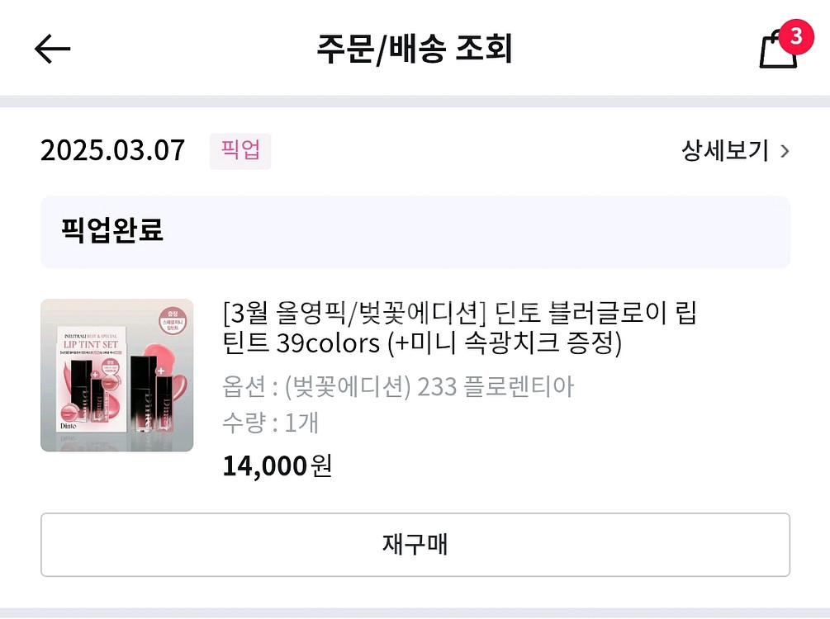This screenshot has width=830, height=619.
Task: Click the chevron next to 상세보기
Action: tap(785, 151)
